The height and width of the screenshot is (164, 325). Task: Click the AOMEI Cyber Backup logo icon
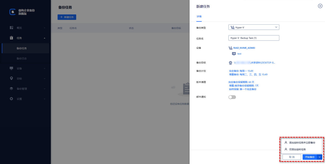[x=12, y=12]
